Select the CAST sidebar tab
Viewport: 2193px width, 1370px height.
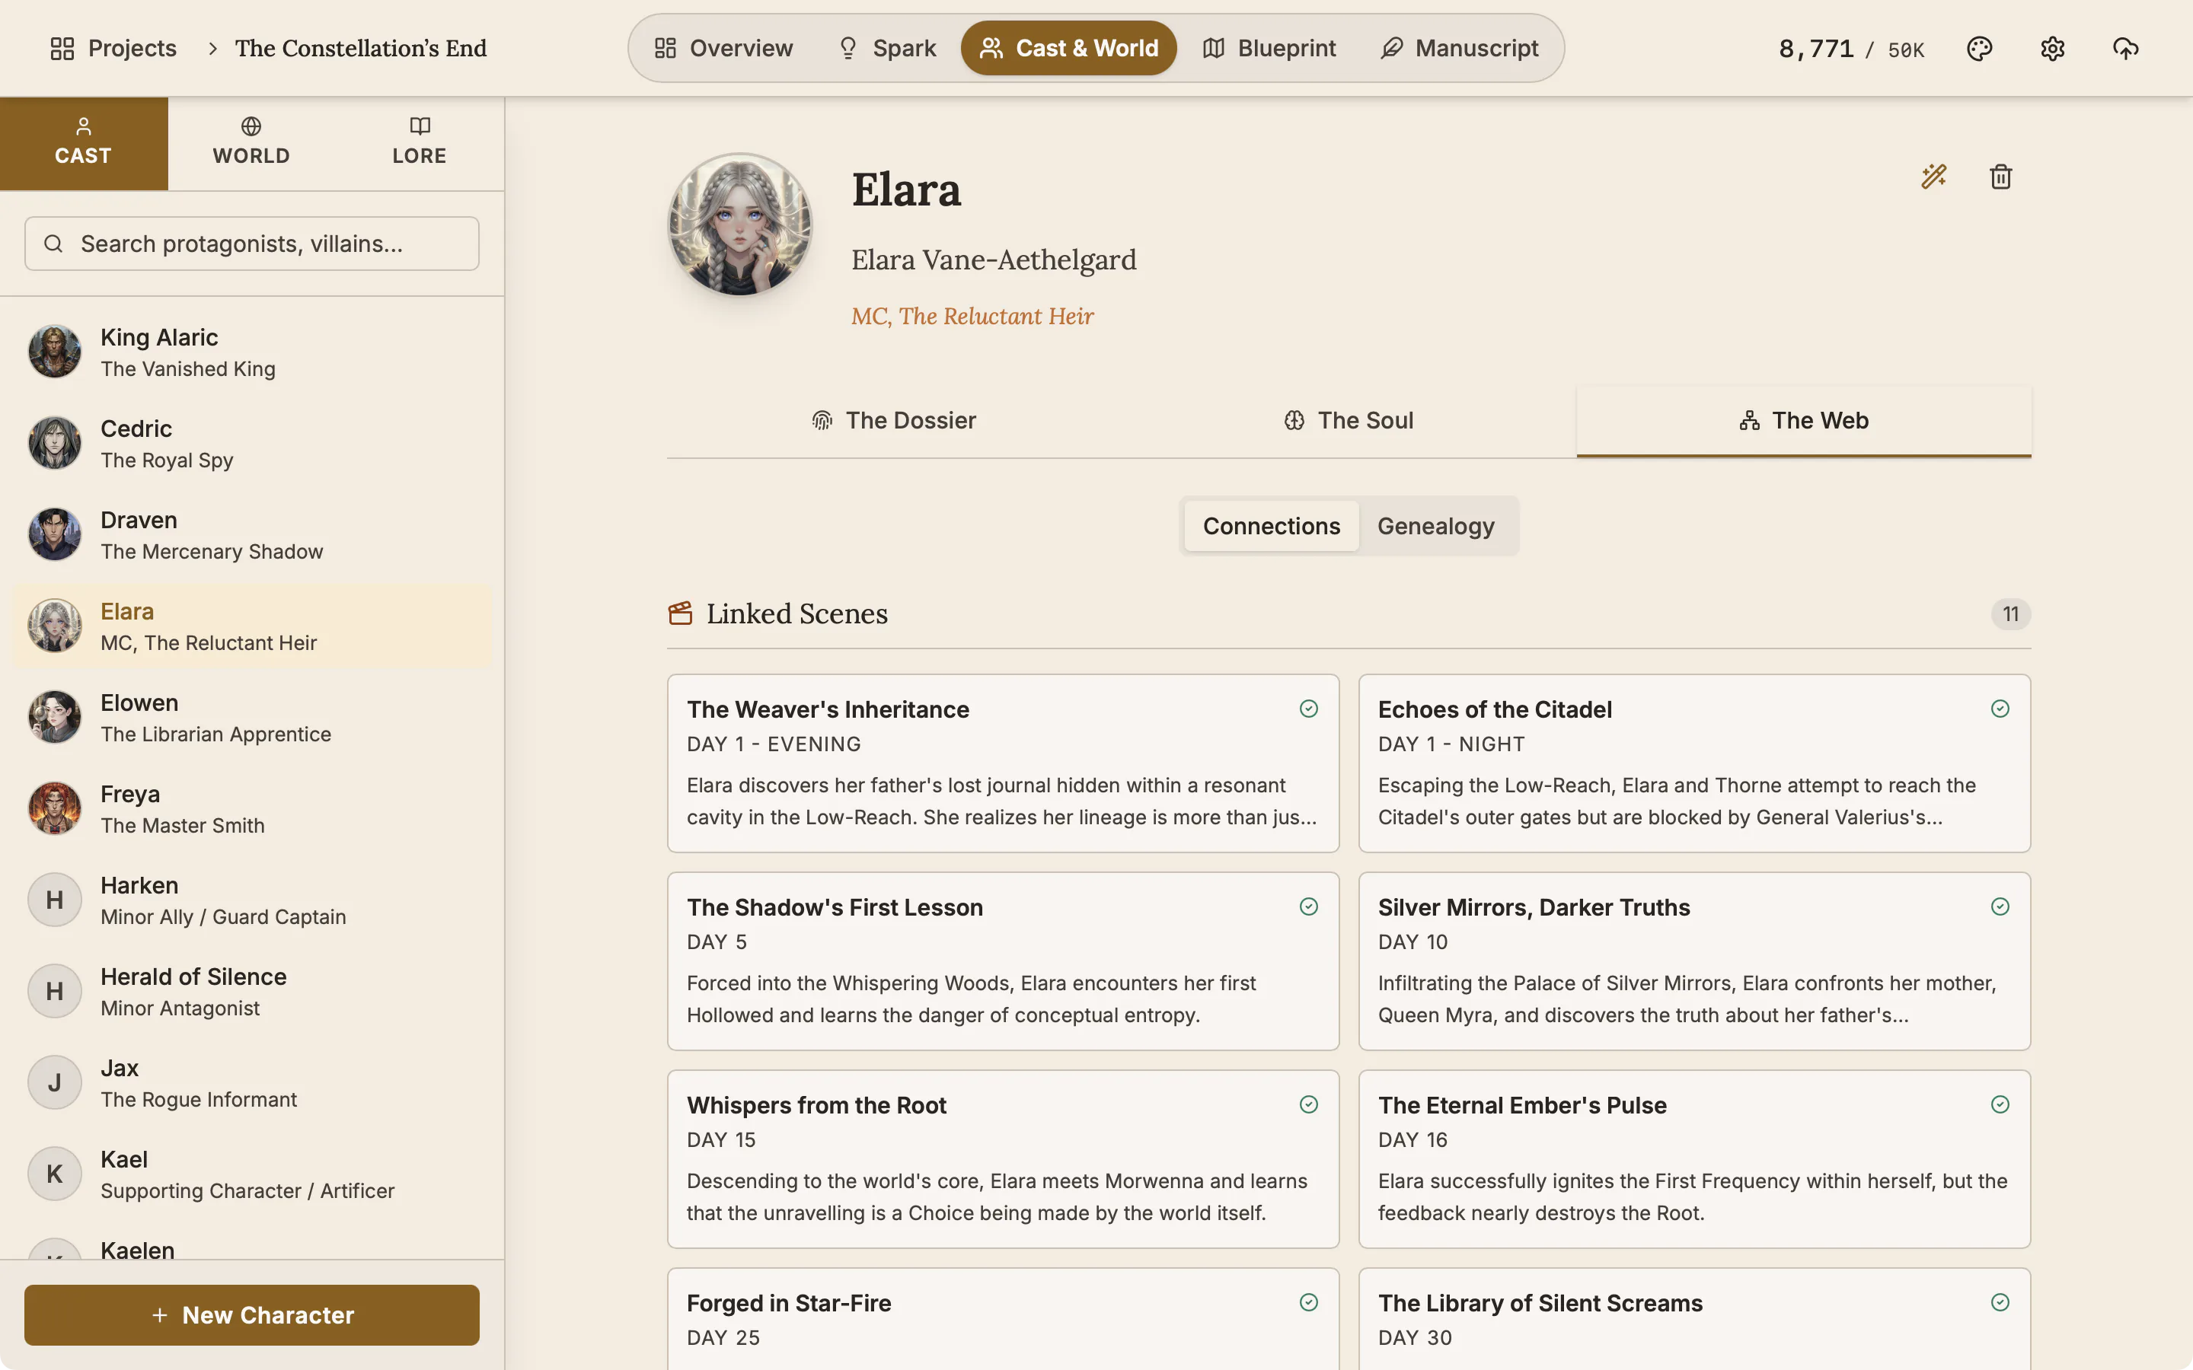click(x=83, y=143)
